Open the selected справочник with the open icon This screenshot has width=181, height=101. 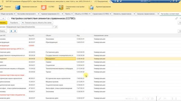[x=56, y=27]
